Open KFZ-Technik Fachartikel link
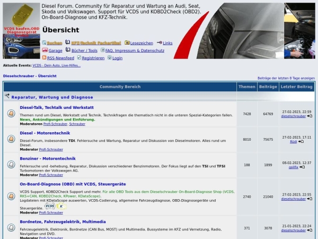This screenshot has width=318, height=239. tap(96, 43)
